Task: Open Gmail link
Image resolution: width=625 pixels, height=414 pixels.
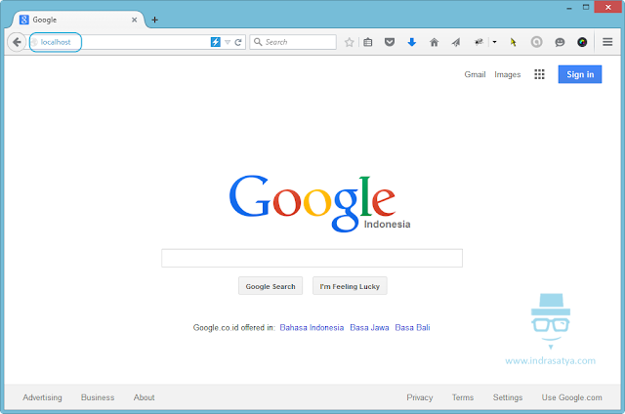Action: pyautogui.click(x=475, y=74)
